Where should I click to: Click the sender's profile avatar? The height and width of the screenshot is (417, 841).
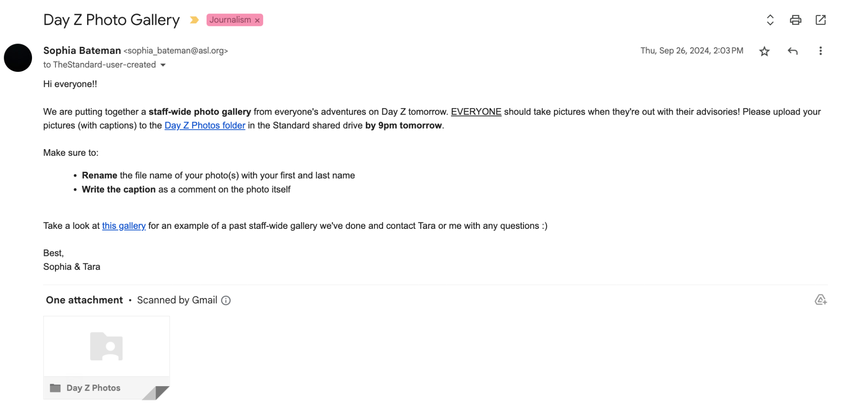click(18, 58)
